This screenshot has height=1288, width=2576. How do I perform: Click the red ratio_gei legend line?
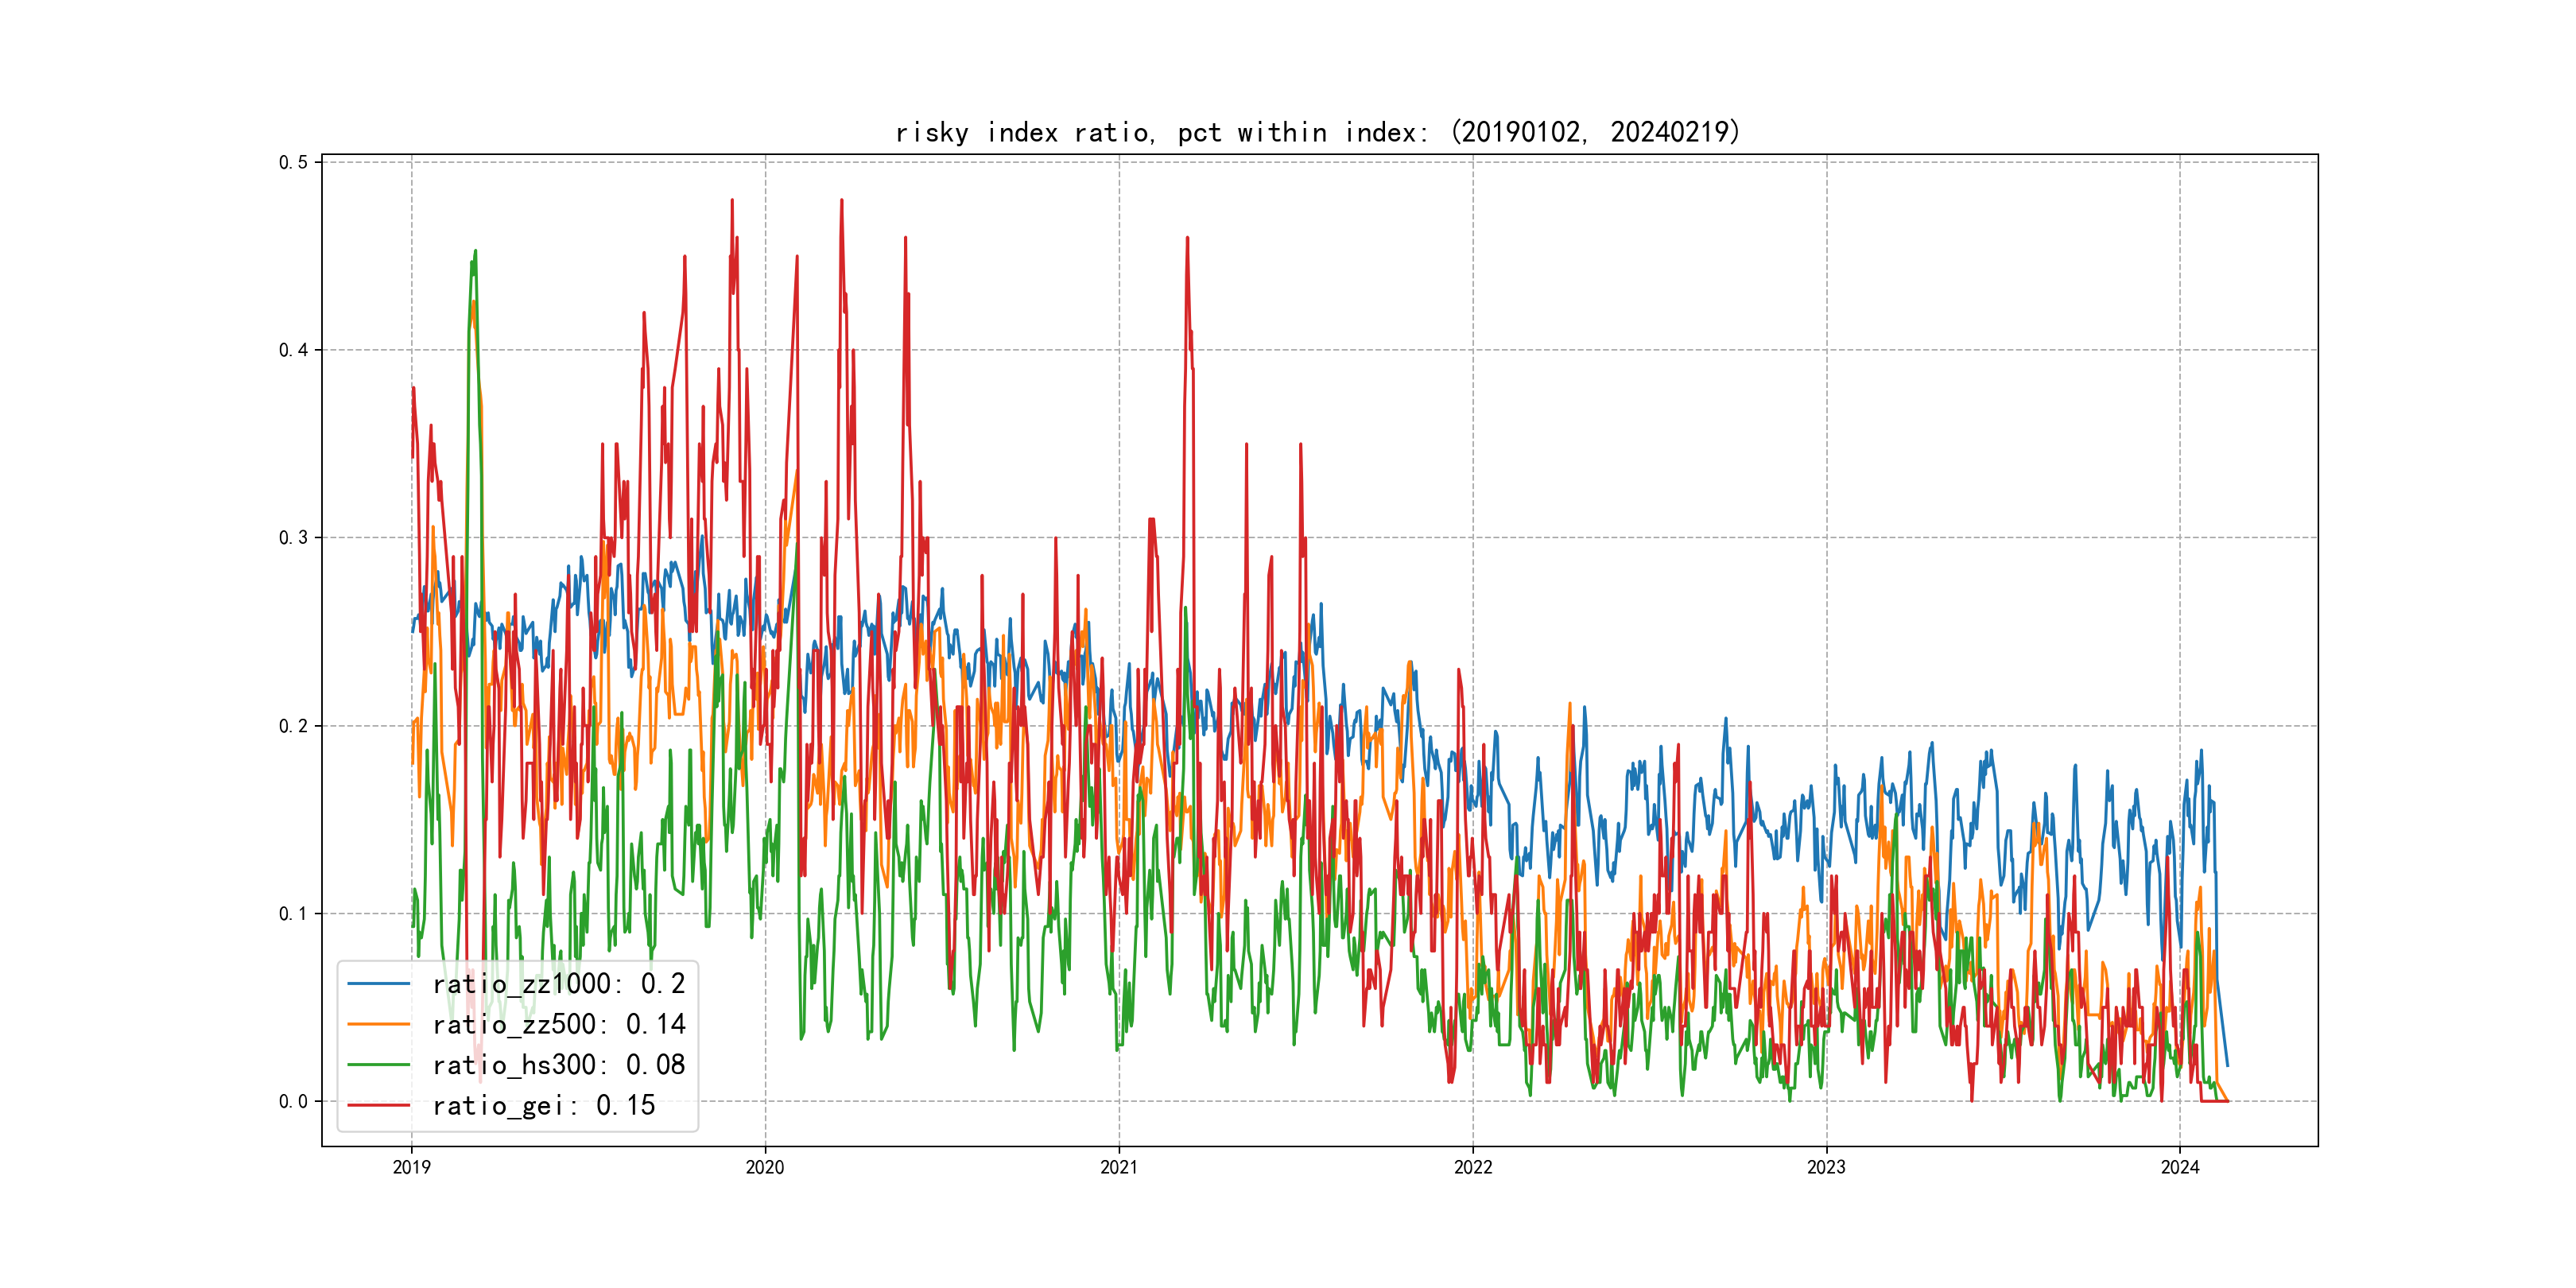pyautogui.click(x=378, y=1105)
